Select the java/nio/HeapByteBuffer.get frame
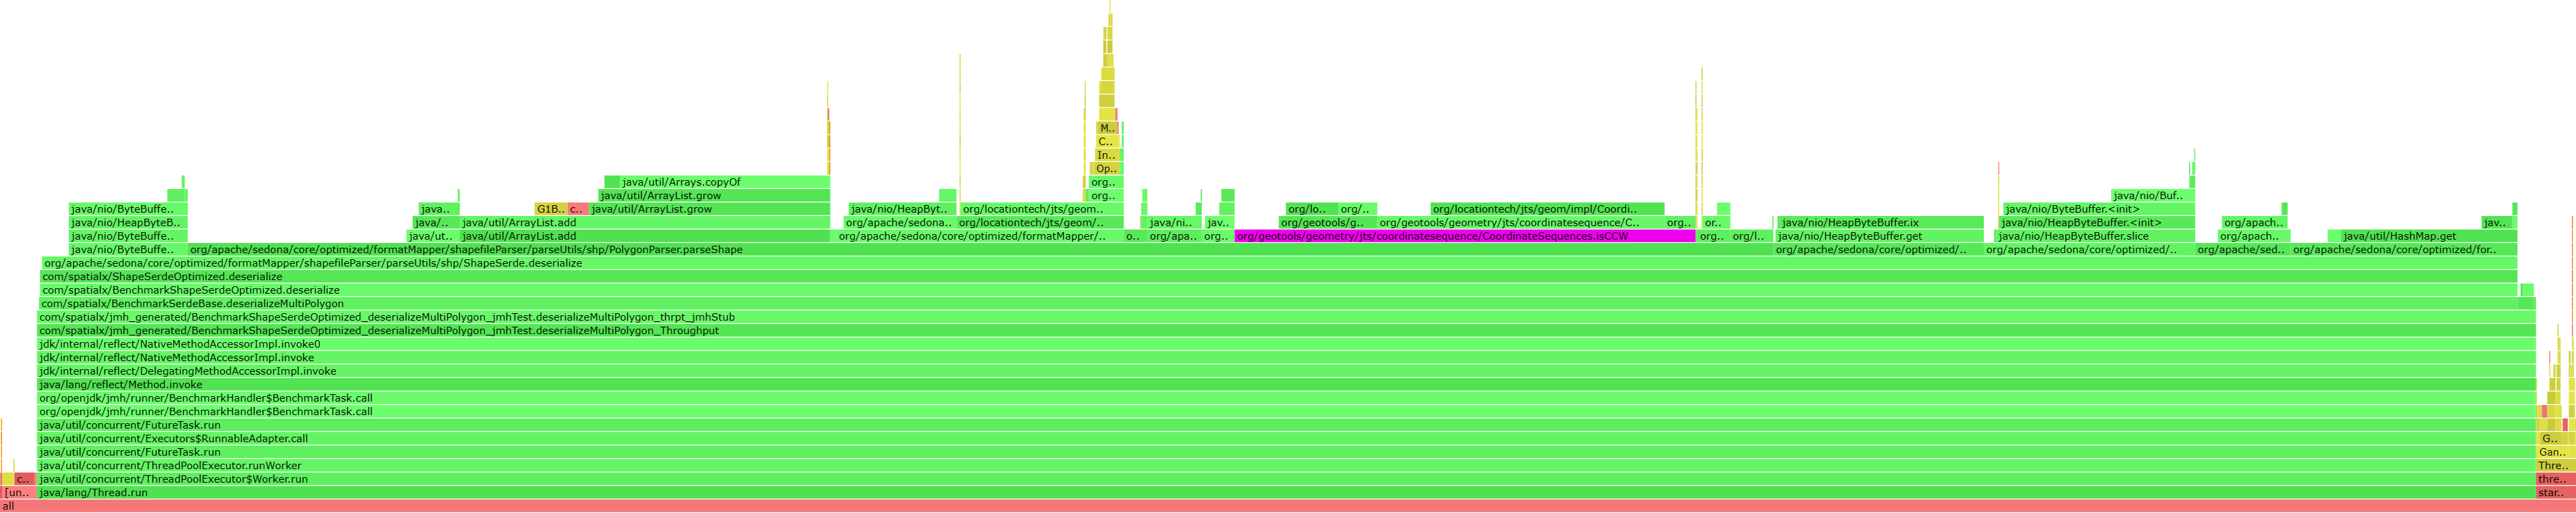Image resolution: width=2576 pixels, height=513 pixels. click(x=1879, y=236)
